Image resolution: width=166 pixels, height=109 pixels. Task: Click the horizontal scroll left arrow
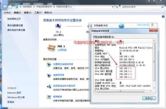95,91
